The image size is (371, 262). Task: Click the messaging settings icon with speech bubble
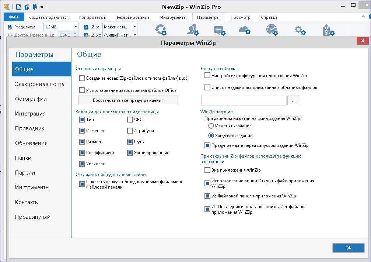220,30
